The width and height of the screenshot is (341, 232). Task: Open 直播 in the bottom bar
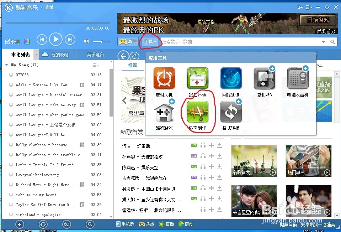[x=166, y=224]
